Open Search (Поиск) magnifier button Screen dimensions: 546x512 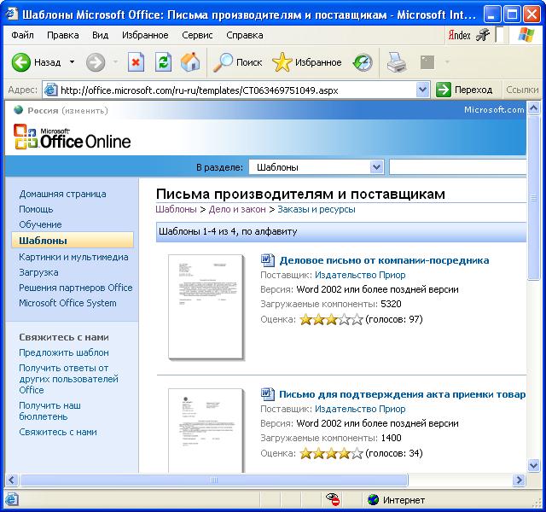pyautogui.click(x=237, y=62)
